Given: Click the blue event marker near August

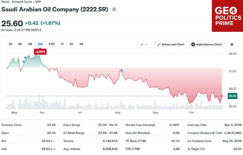Looking at the screenshot, I should pos(122,71).
